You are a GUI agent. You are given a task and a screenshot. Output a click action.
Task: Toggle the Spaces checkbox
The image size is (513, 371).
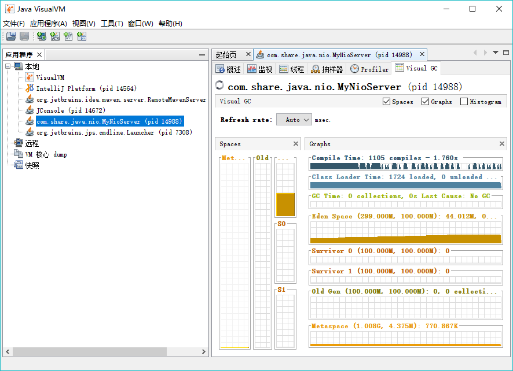pos(386,102)
